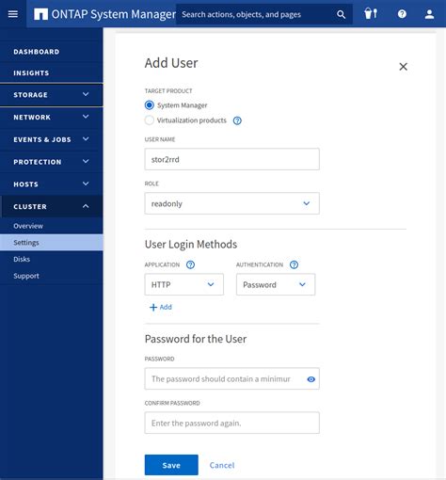Screen dimensions: 446x480
Task: Click the search magnifier icon
Action: (x=341, y=14)
